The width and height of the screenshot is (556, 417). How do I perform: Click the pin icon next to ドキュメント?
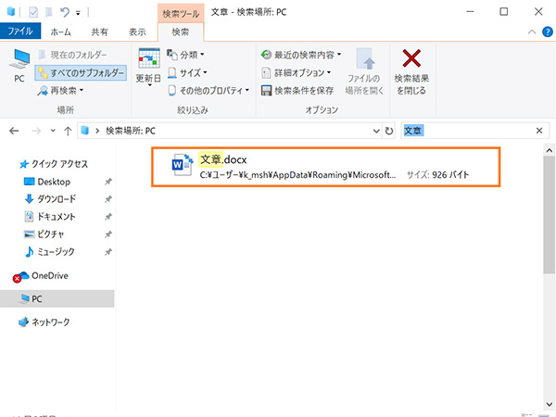coord(108,217)
